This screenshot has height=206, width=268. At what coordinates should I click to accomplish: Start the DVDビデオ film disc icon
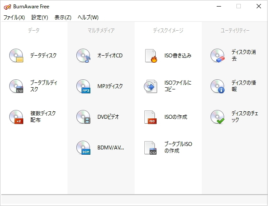click(x=83, y=117)
